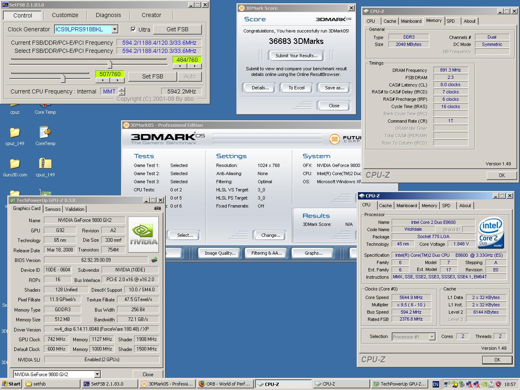Click Close button in GPU-Z
Screen dimensions: 520x390
coord(148,375)
